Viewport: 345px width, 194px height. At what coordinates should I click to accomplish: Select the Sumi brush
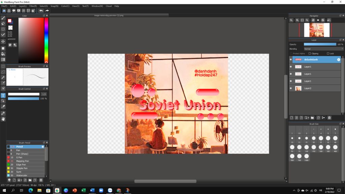pos(26,172)
